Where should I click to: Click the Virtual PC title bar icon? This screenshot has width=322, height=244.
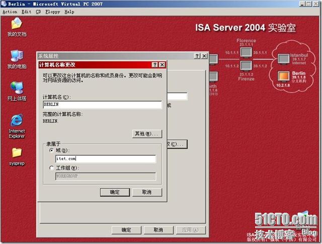click(x=4, y=4)
